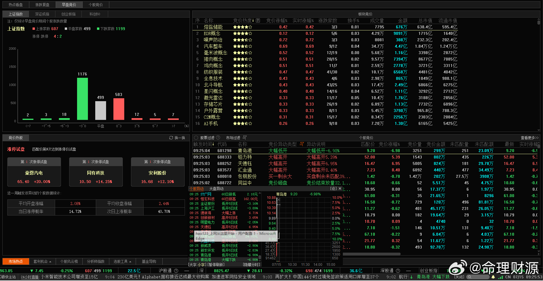
Task: Click the 金额 column header in 板块竞价
Action: pyautogui.click(x=403, y=20)
